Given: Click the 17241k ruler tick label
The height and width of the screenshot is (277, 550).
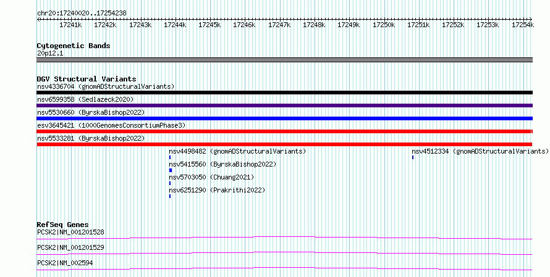Looking at the screenshot, I should (x=70, y=25).
